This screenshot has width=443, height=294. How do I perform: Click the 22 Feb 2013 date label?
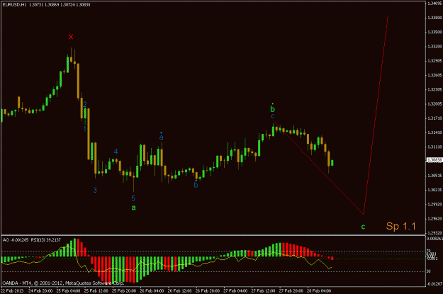tap(12, 290)
